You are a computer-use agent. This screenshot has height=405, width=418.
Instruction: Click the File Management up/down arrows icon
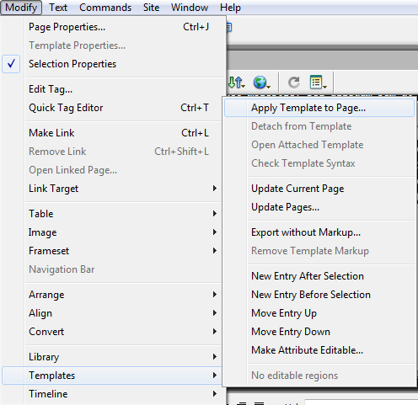tap(236, 83)
